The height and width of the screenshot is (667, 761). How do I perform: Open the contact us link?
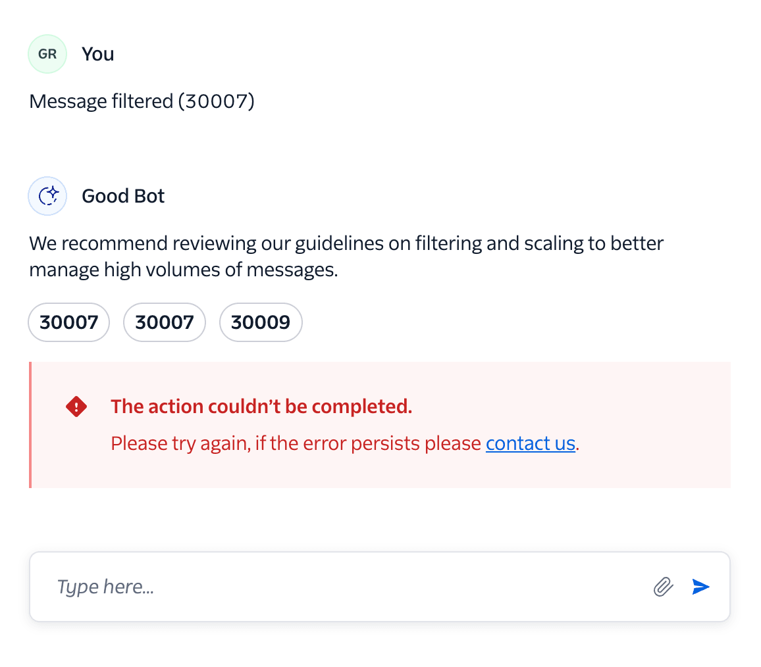point(530,443)
